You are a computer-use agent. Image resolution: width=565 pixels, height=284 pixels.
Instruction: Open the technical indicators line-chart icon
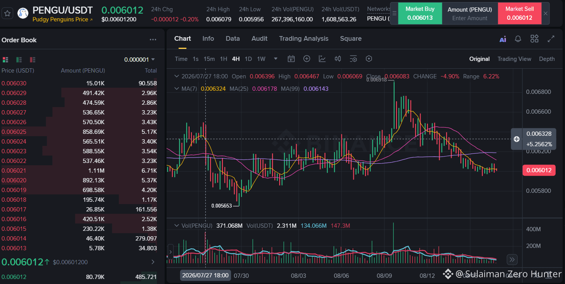322,59
